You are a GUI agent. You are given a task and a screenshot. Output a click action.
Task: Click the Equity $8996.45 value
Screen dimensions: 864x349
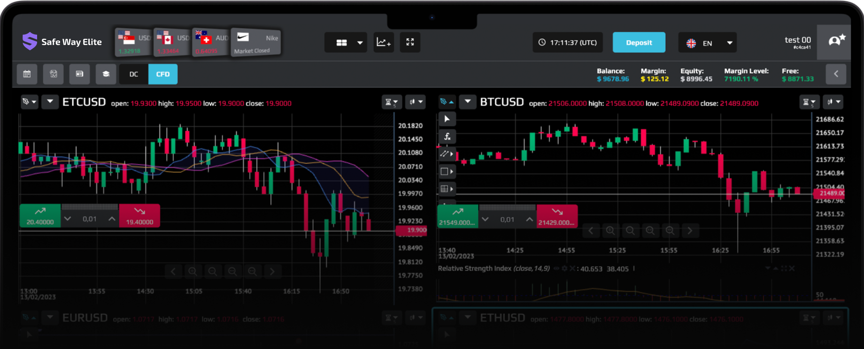pyautogui.click(x=696, y=79)
